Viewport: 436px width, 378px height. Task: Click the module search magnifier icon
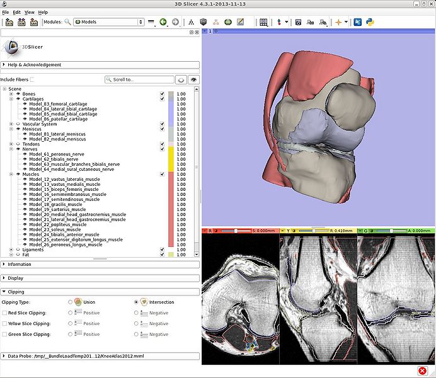[x=67, y=22]
